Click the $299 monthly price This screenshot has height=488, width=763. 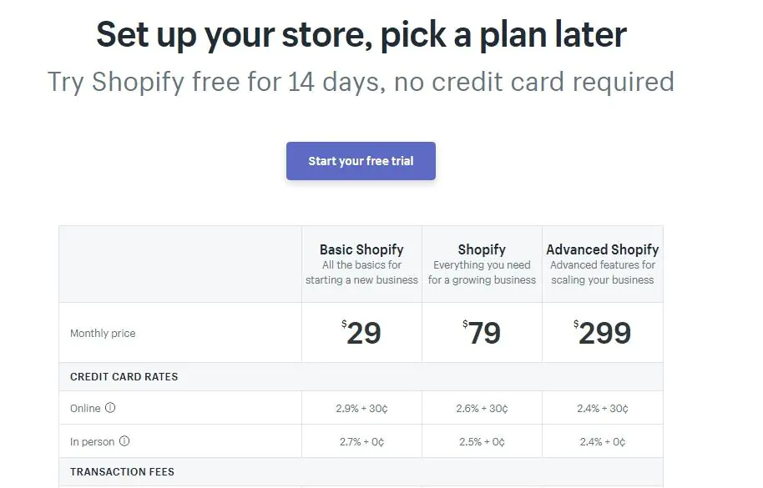coord(603,332)
